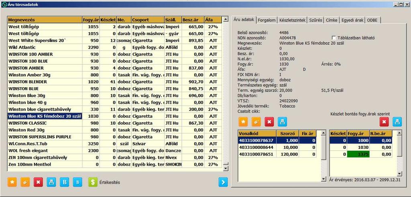Select WINSTON 100 BLUE row

click(115, 61)
